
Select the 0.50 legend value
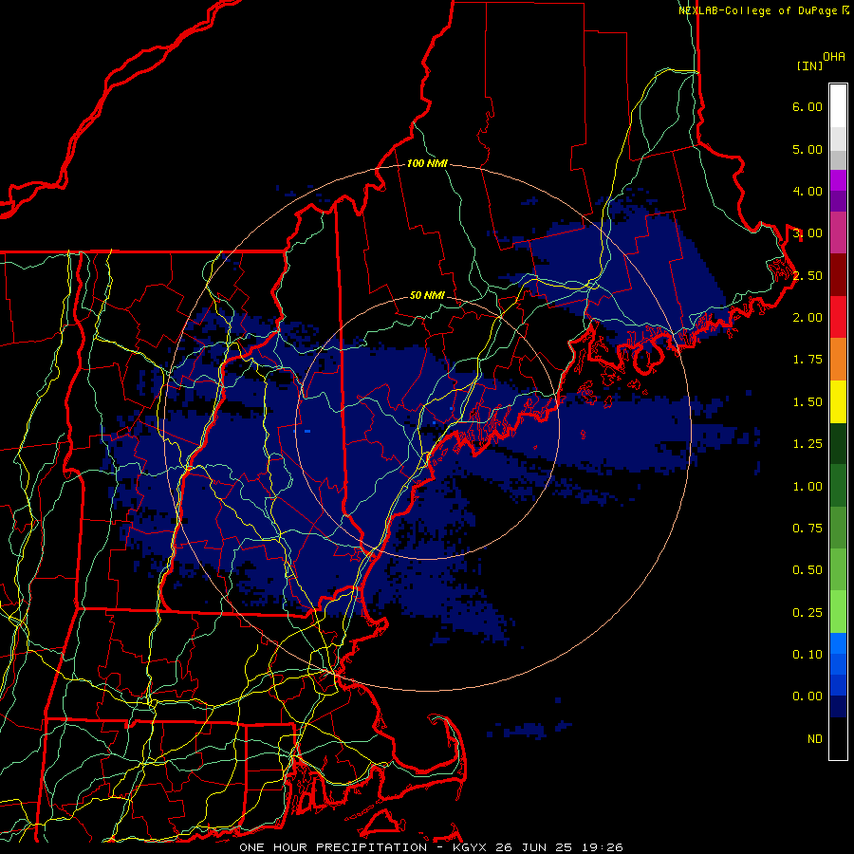click(x=808, y=570)
